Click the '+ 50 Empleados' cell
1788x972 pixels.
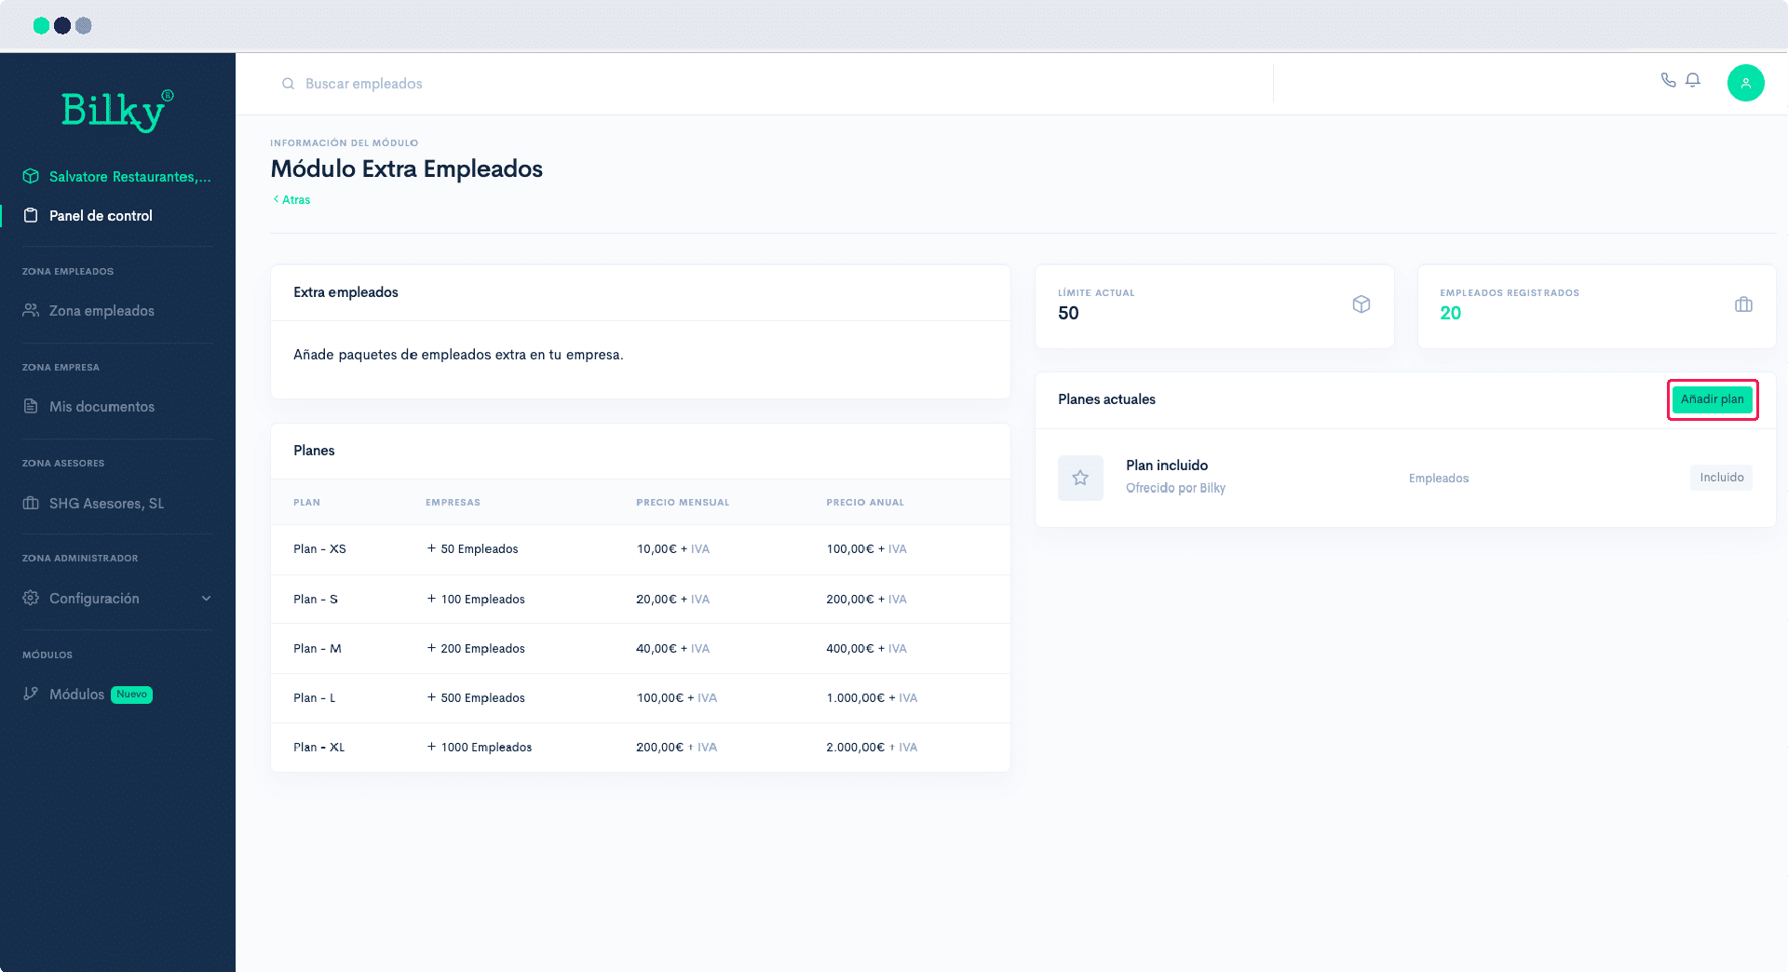point(472,549)
